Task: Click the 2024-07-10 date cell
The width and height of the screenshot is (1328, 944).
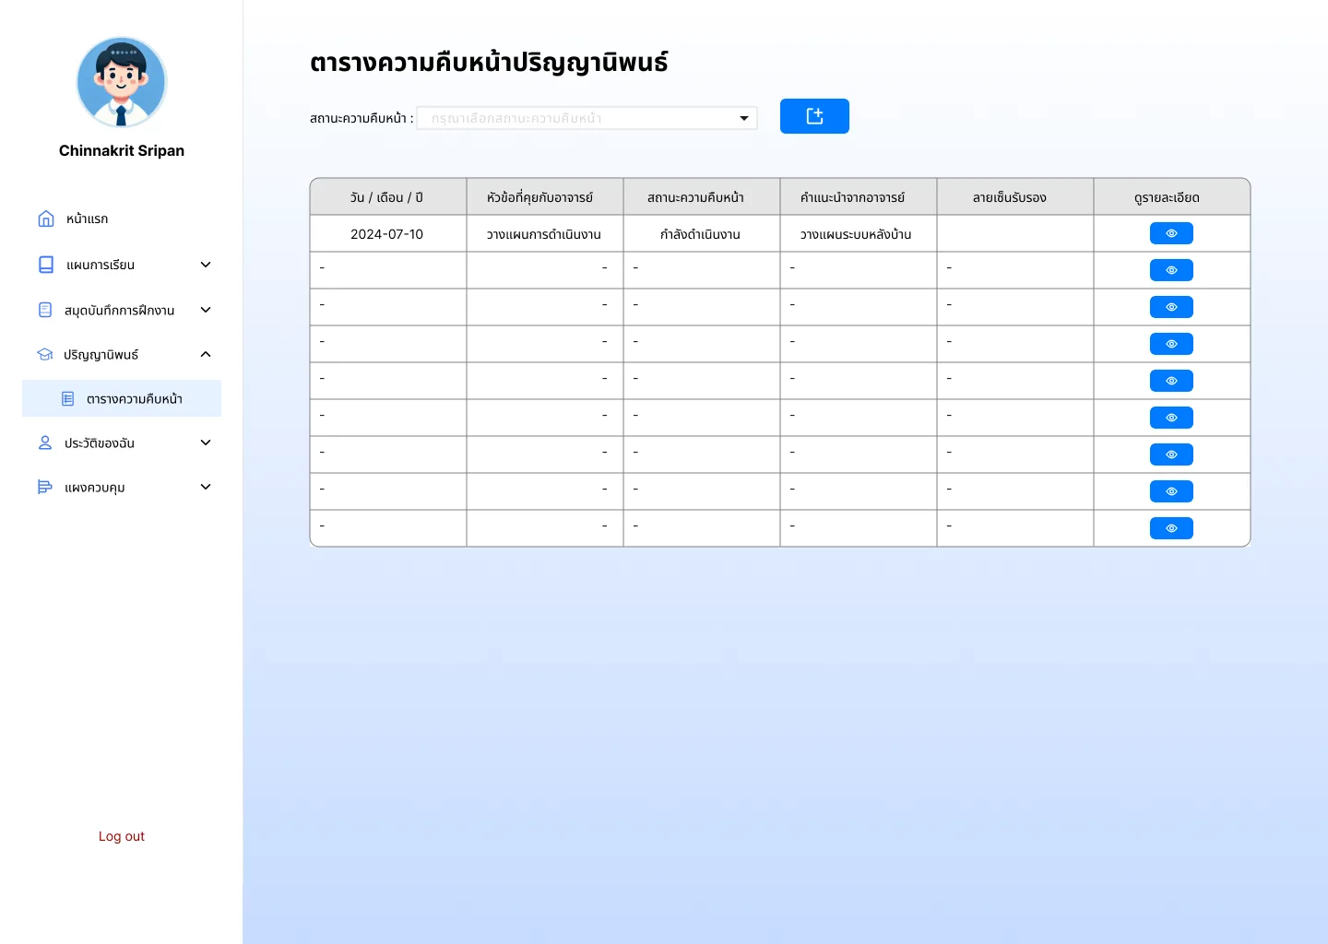Action: [x=387, y=234]
